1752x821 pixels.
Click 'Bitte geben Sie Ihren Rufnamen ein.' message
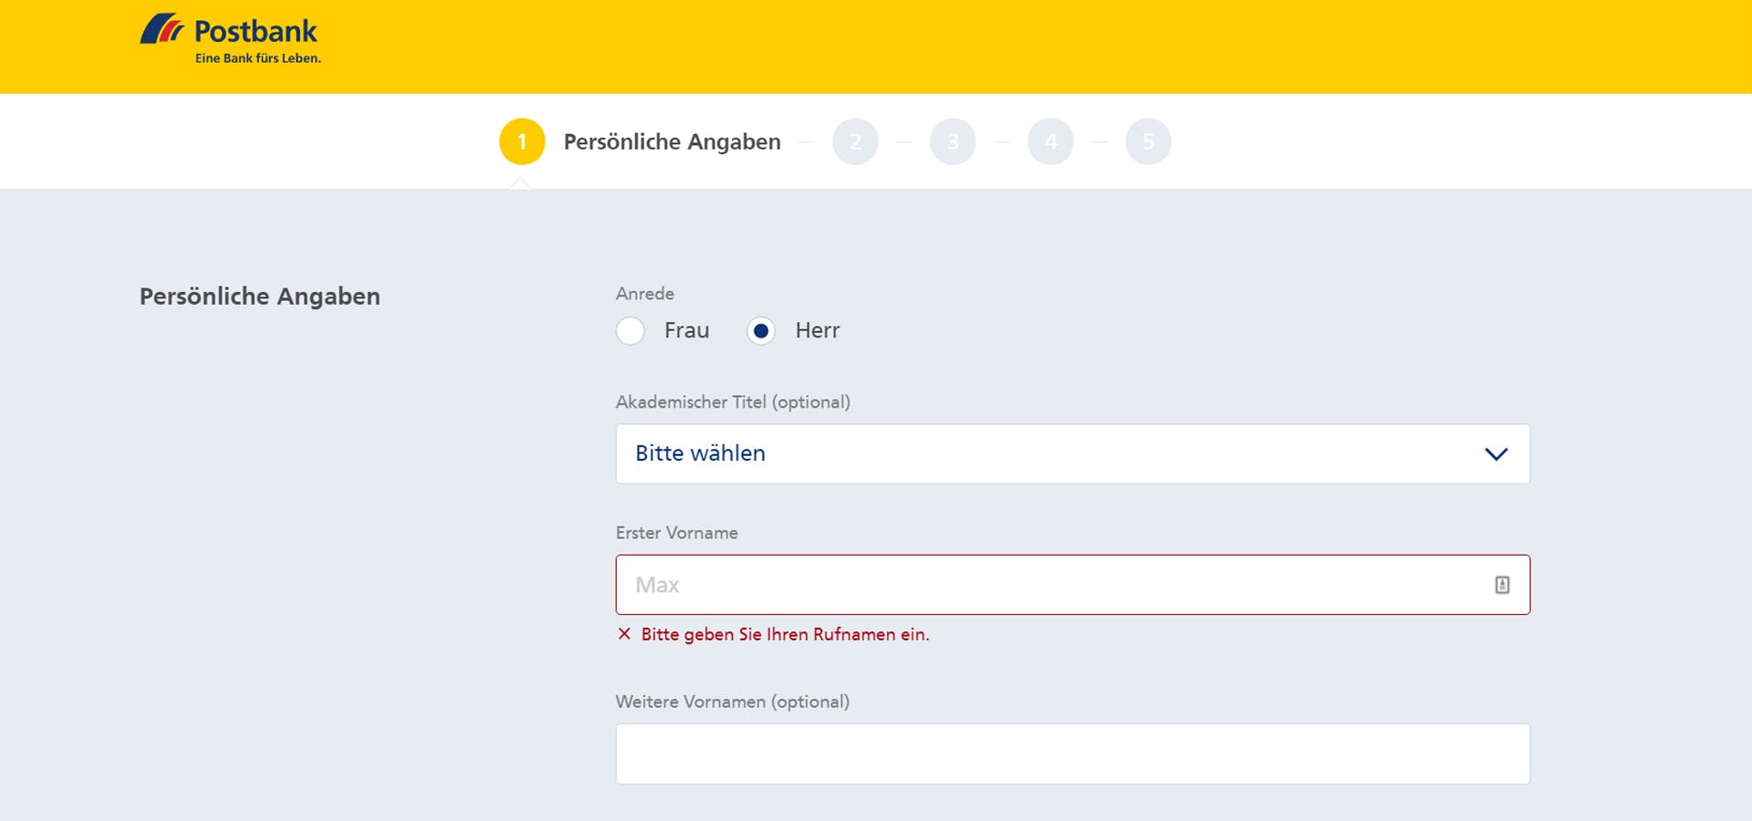tap(785, 634)
